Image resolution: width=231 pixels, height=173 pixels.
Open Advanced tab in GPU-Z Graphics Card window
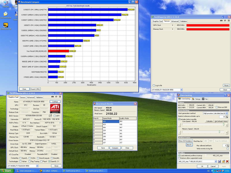pos(31,97)
